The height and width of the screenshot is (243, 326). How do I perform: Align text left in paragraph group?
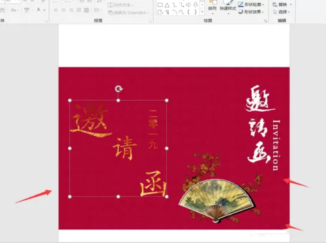coord(55,10)
